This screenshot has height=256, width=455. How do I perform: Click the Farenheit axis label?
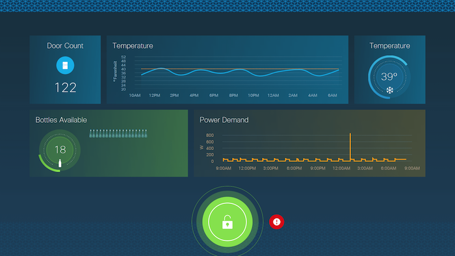tap(115, 71)
